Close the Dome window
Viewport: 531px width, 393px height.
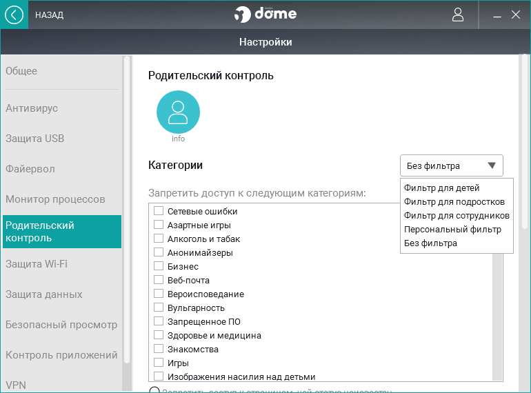[x=515, y=14]
